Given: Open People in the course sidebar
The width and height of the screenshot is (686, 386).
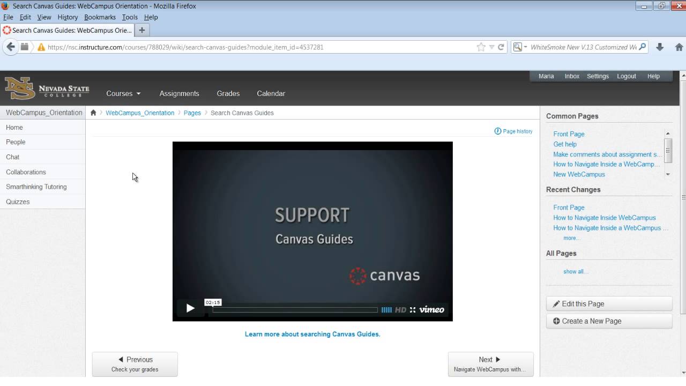Looking at the screenshot, I should [x=43, y=142].
